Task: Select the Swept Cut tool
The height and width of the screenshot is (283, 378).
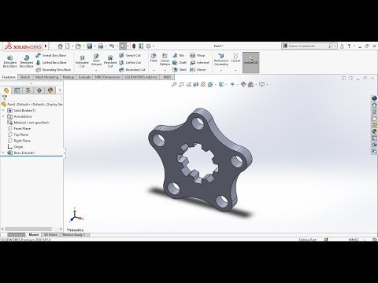Action: (x=130, y=56)
